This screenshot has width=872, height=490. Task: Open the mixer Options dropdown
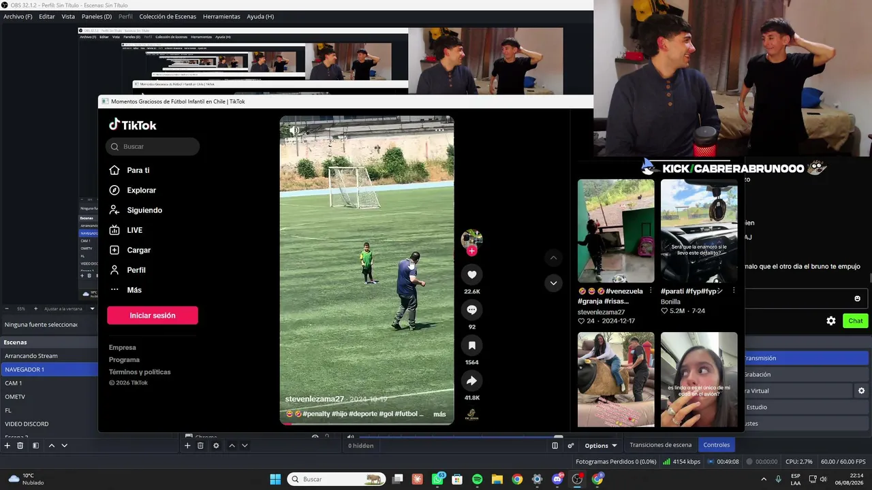pyautogui.click(x=601, y=446)
